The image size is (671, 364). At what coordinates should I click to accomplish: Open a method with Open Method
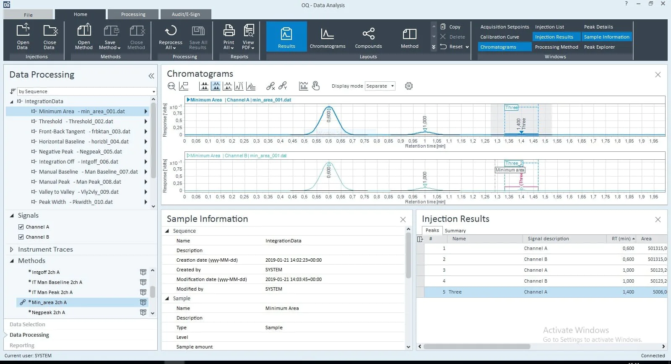(x=84, y=36)
